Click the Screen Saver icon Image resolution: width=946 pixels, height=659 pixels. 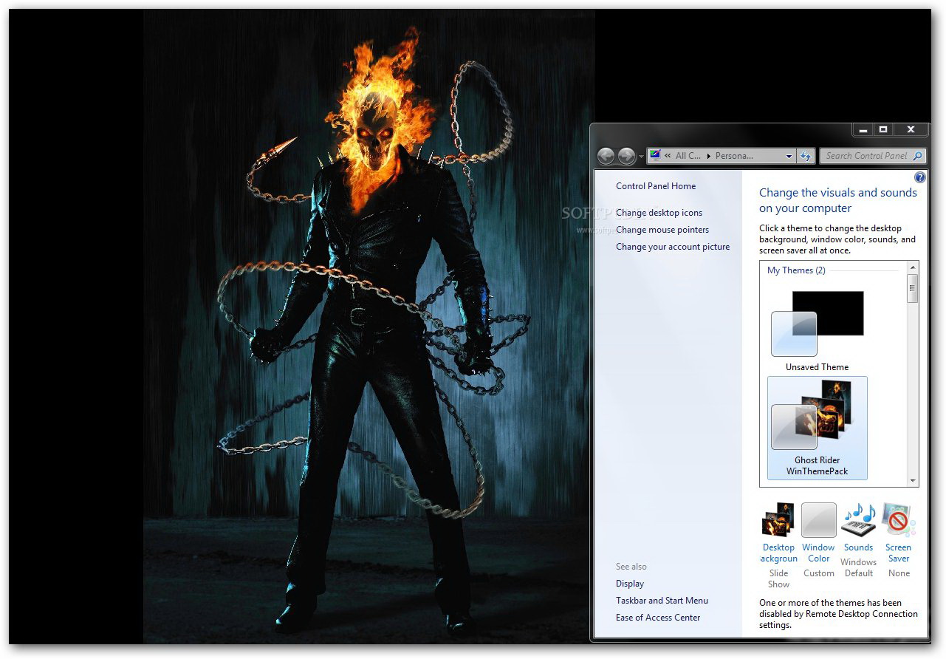coord(898,520)
